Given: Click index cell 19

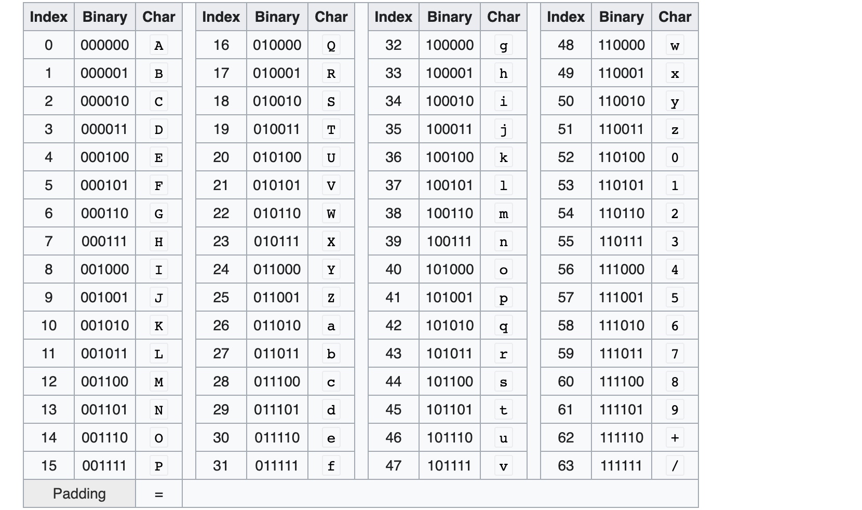Looking at the screenshot, I should pos(221,129).
